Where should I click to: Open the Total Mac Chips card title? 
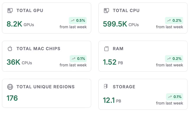(38, 49)
